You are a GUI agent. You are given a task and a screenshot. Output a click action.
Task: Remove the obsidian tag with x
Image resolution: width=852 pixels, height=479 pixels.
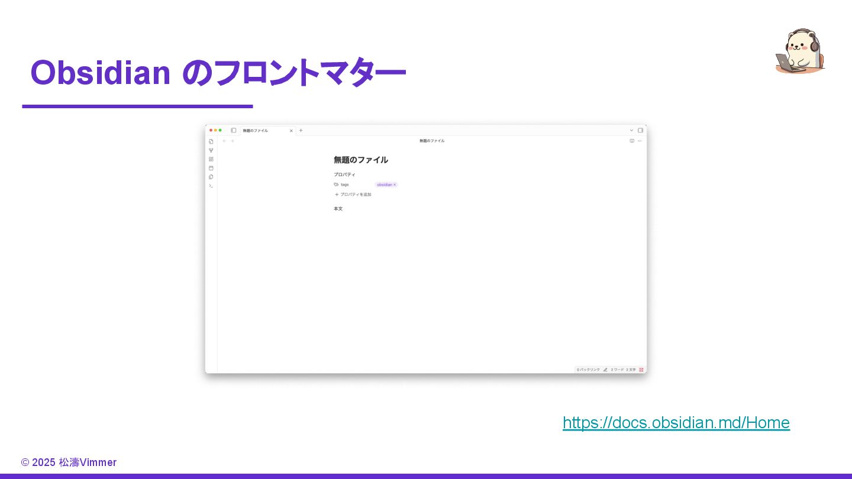[395, 185]
